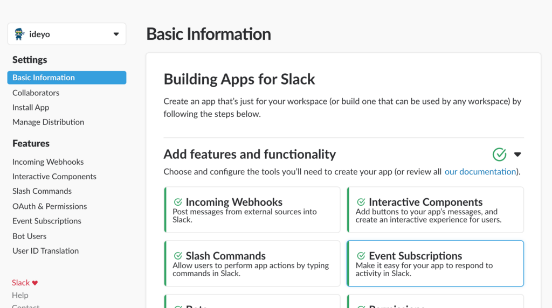The width and height of the screenshot is (552, 308).
Task: Open User ID Translation page
Action: point(45,251)
